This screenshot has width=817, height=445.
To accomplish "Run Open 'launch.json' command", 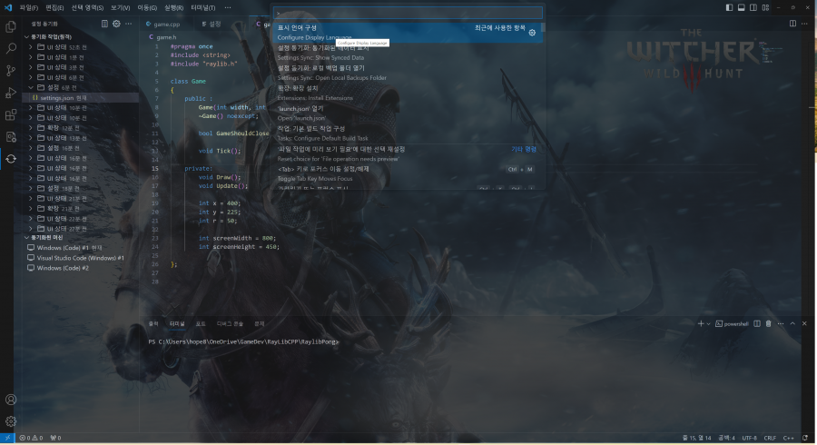I will (x=408, y=114).
